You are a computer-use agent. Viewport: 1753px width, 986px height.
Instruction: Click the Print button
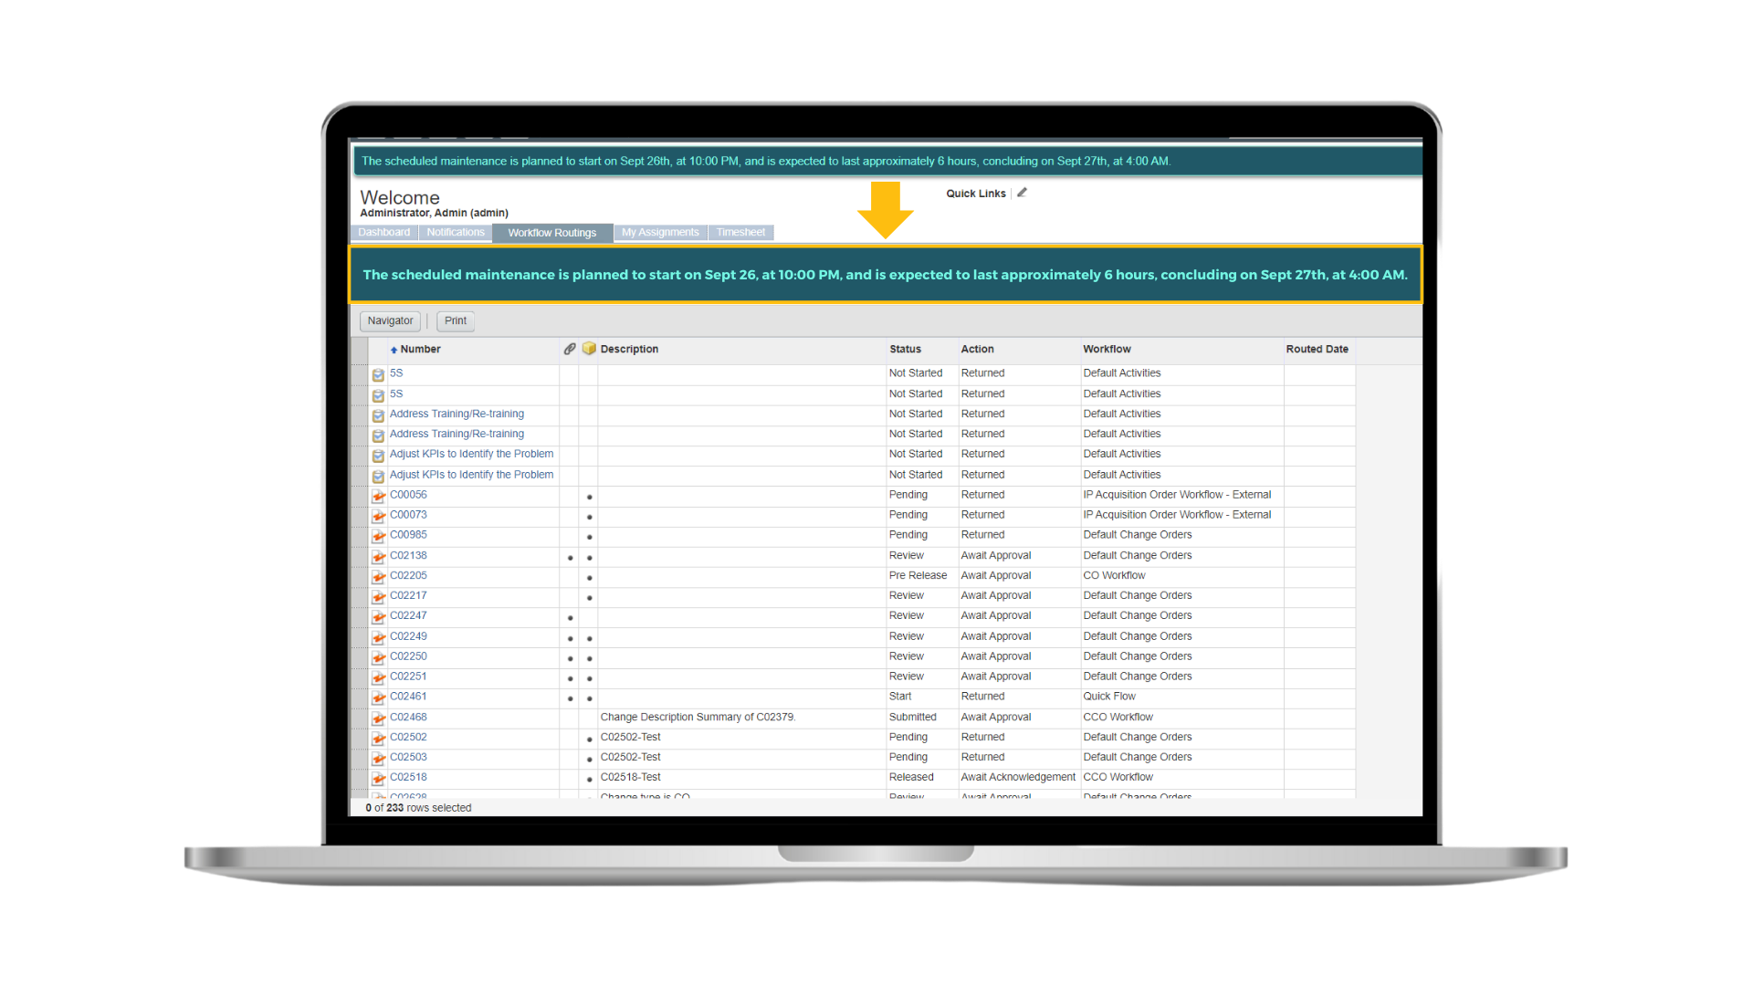pyautogui.click(x=455, y=319)
